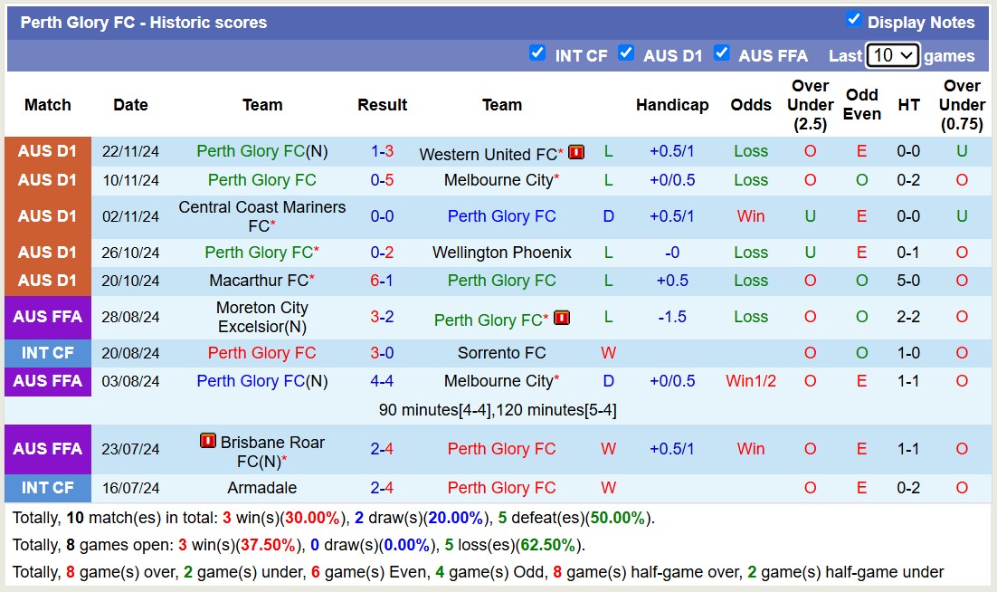The image size is (997, 592).
Task: Click the AUS D1 label on the 22/11/24 row
Action: tap(47, 151)
